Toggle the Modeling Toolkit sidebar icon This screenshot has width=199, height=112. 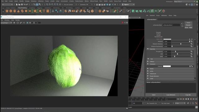tap(187, 4)
